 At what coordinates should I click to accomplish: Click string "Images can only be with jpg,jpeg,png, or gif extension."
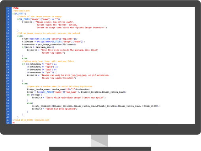[75, 75]
